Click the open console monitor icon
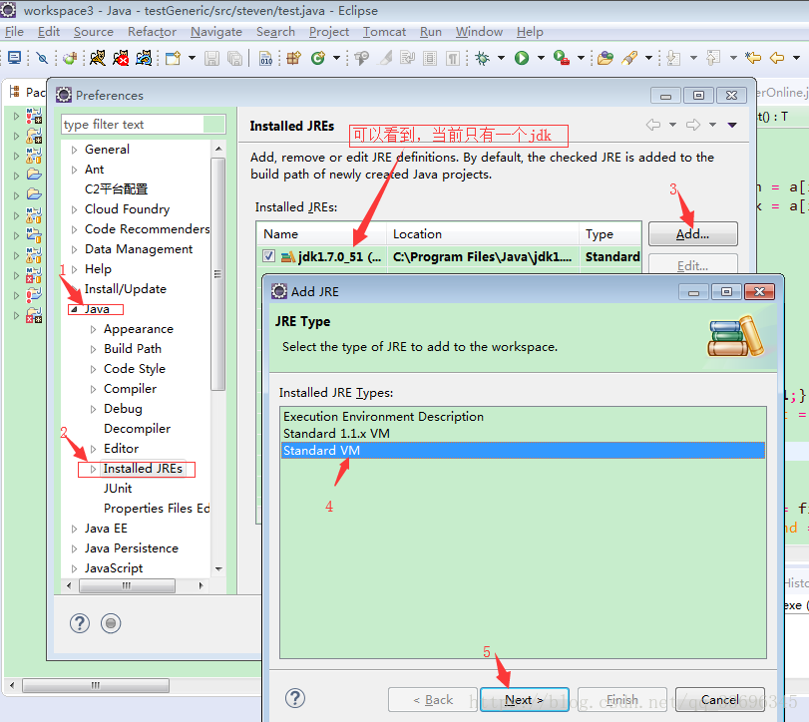This screenshot has width=809, height=722. coord(14,58)
